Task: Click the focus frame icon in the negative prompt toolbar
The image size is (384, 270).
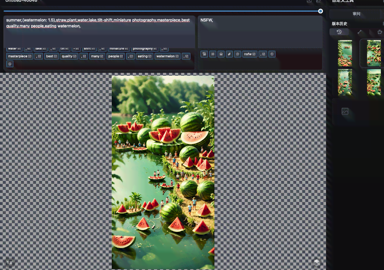Action: pos(213,54)
